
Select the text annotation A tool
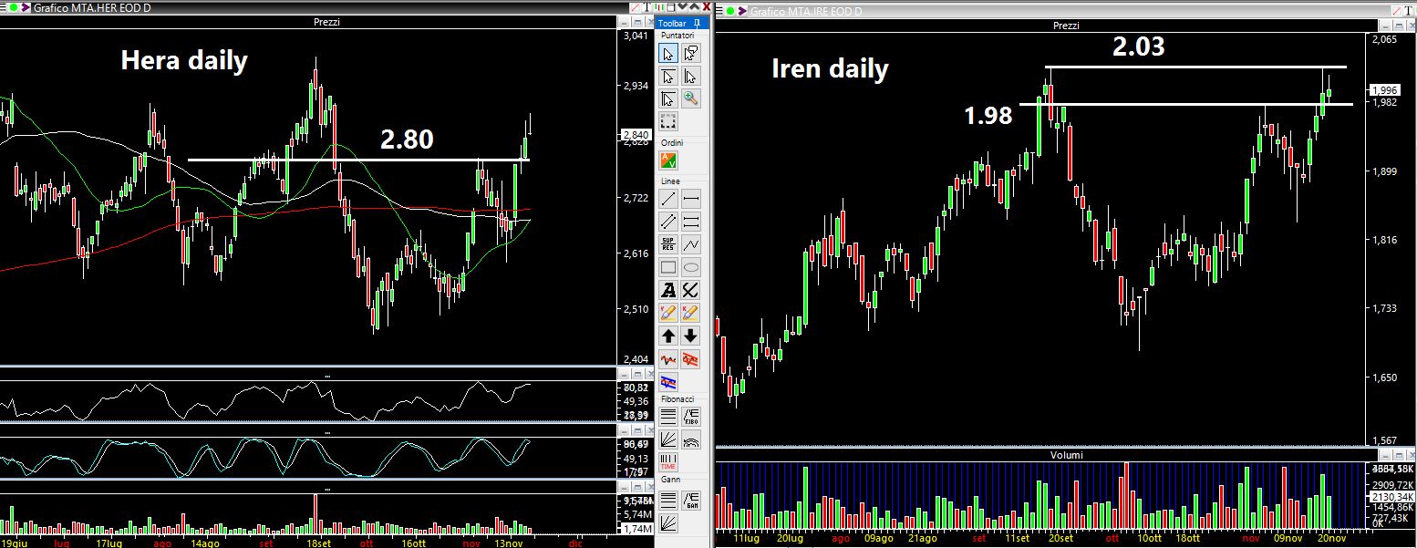coord(668,290)
